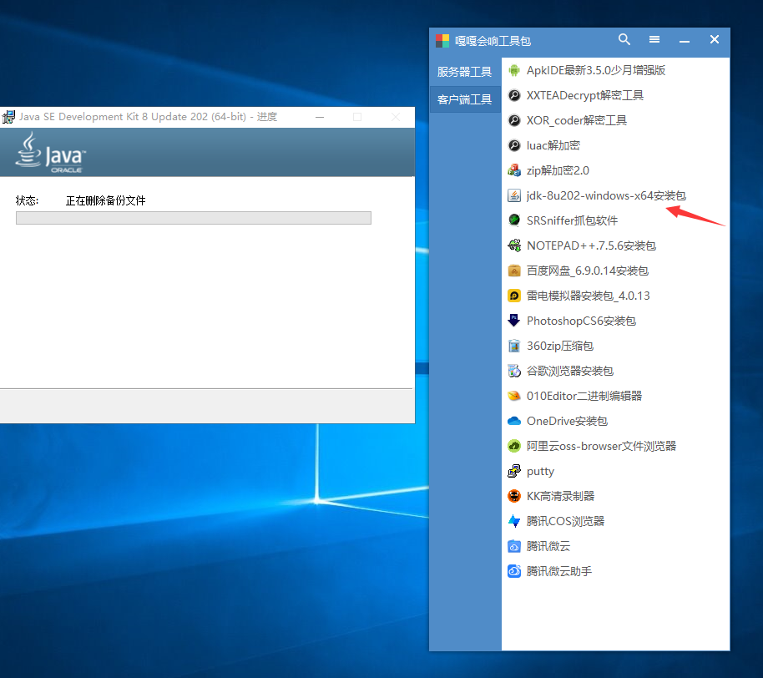Minimize the Java SE Development Kit window
The image size is (763, 678).
tap(320, 117)
